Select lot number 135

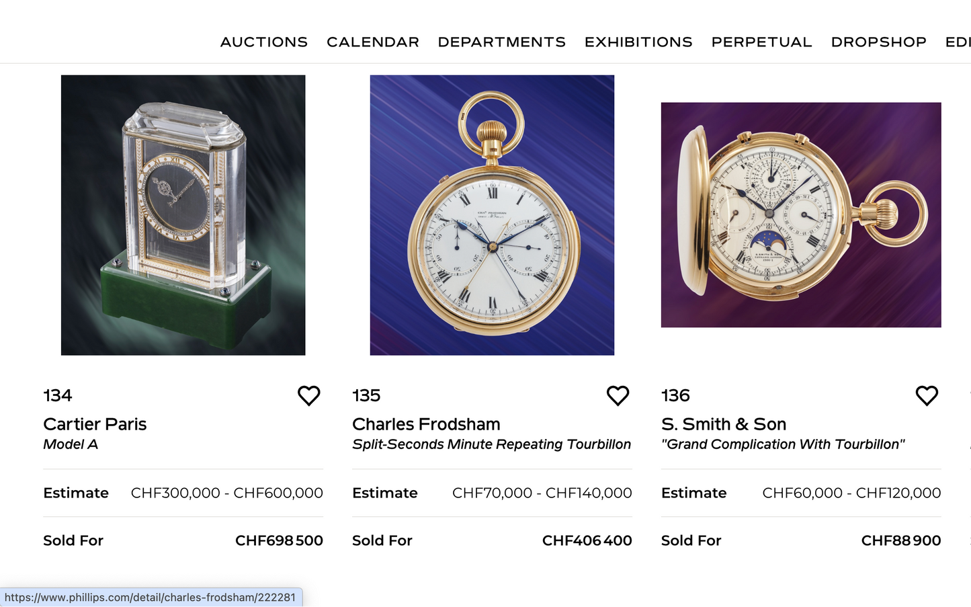point(366,395)
